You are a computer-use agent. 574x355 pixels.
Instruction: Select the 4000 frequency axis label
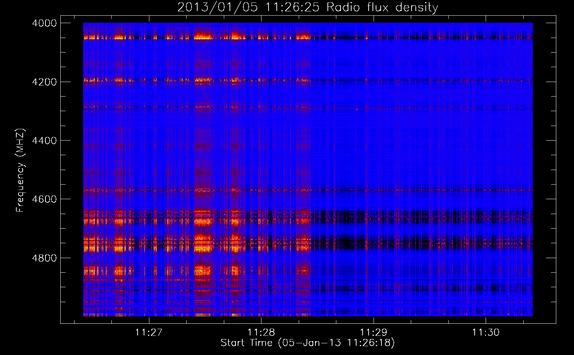coord(44,23)
